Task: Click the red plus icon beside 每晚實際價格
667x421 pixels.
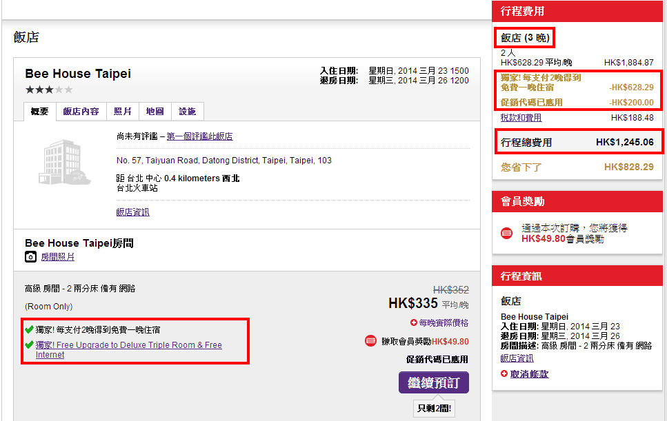Action: [414, 322]
